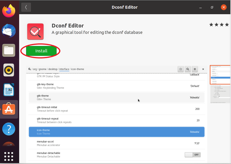Open Help from the dock
The width and height of the screenshot is (231, 164).
click(x=9, y=129)
